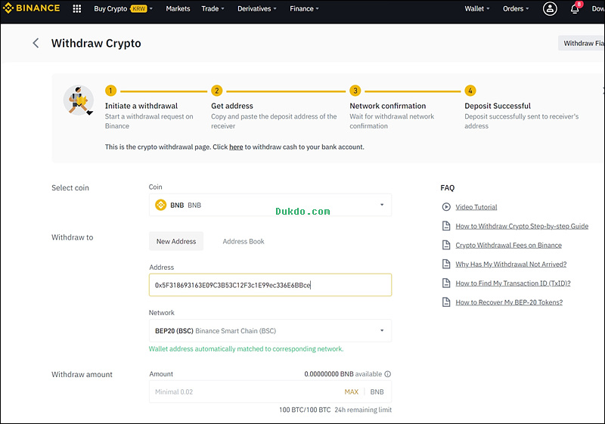
Task: Click the Network confirmation step title
Action: tap(388, 106)
